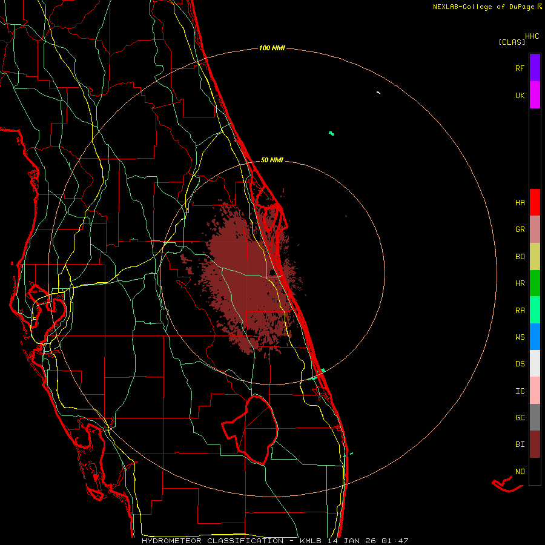Click the IC pink legend swatch
Screen dimensions: 545x545
point(535,391)
